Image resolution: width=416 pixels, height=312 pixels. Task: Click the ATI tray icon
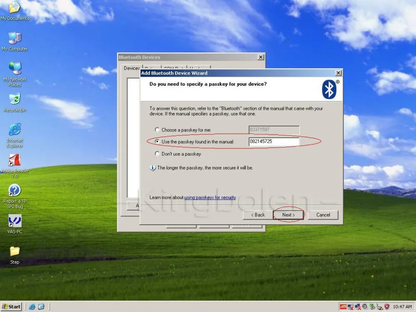(343, 307)
